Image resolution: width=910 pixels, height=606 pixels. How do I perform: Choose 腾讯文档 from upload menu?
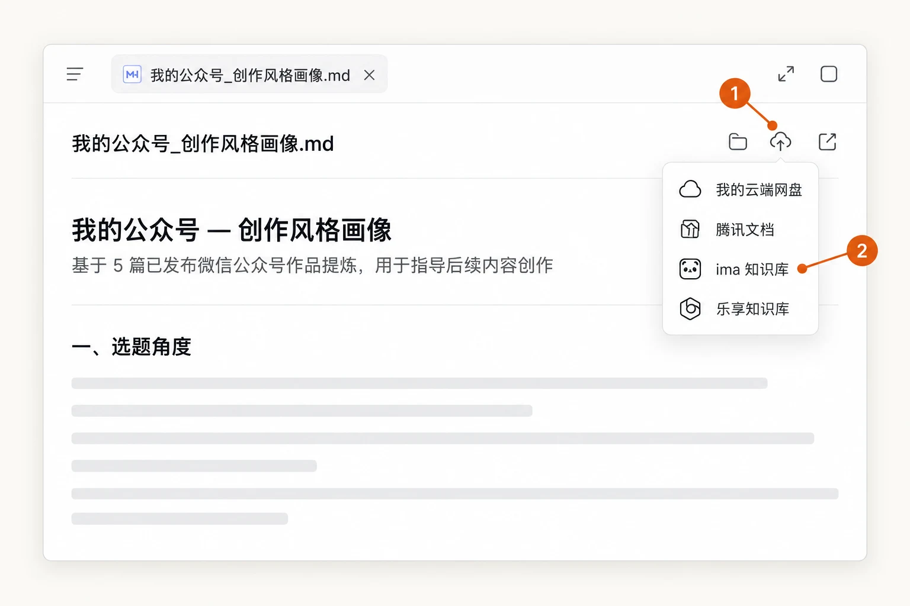741,230
